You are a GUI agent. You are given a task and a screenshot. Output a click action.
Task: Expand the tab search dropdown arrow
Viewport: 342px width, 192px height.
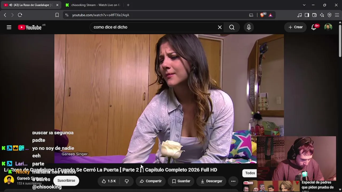tap(304, 5)
